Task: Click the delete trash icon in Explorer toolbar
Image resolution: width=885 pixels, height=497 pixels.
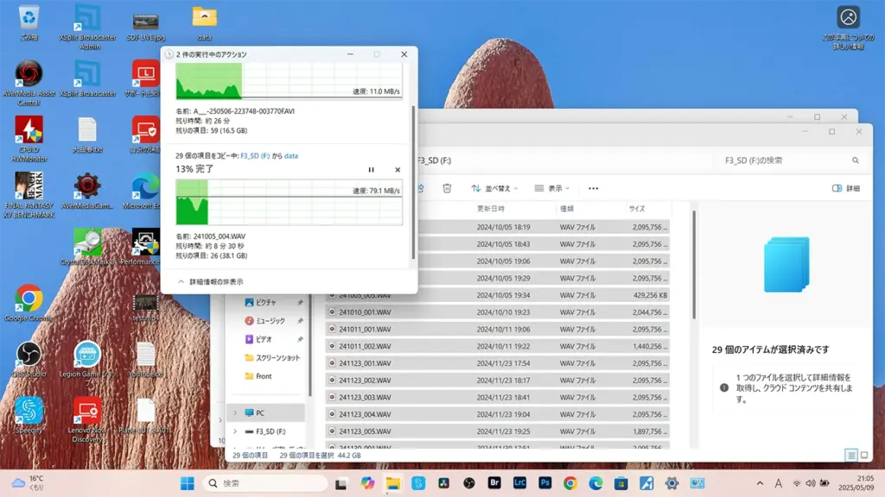Action: pyautogui.click(x=447, y=188)
